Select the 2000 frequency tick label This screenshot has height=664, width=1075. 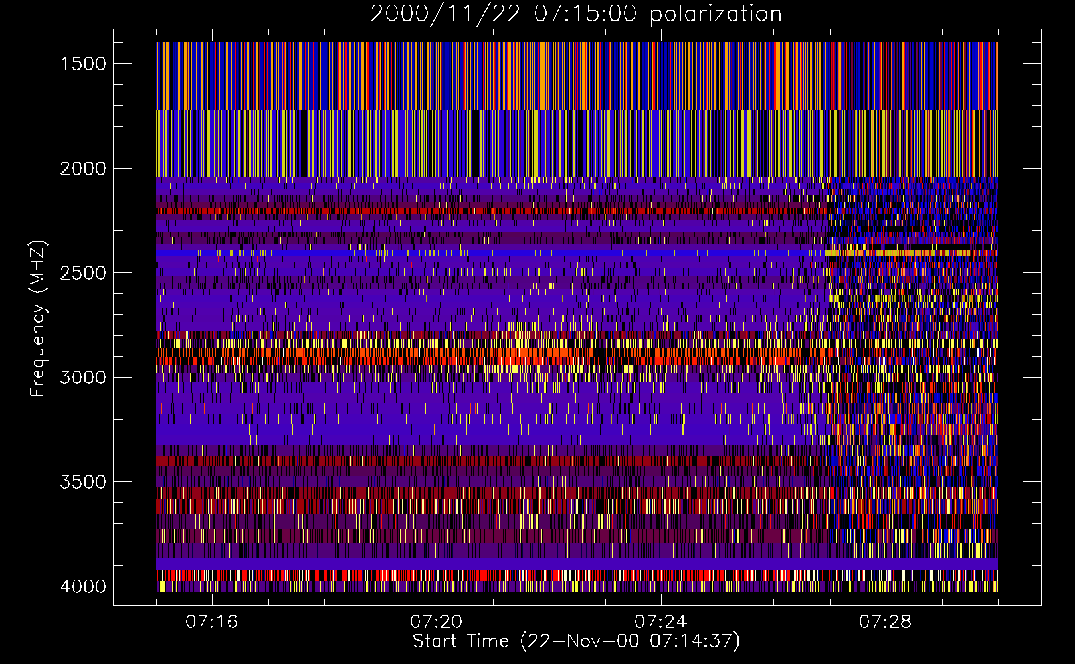(x=83, y=169)
